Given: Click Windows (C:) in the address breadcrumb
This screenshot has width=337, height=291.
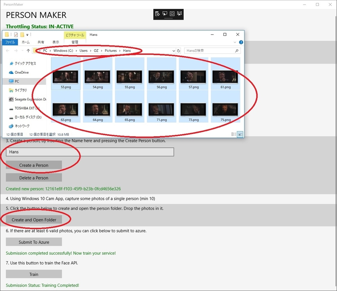Looking at the screenshot, I should tap(63, 51).
